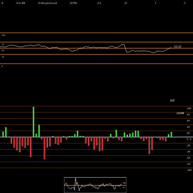This screenshot has height=193, width=193.
Task: Click the MR axis label -60
Action: coord(188,158)
